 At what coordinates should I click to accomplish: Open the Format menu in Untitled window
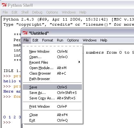[x=48, y=40]
